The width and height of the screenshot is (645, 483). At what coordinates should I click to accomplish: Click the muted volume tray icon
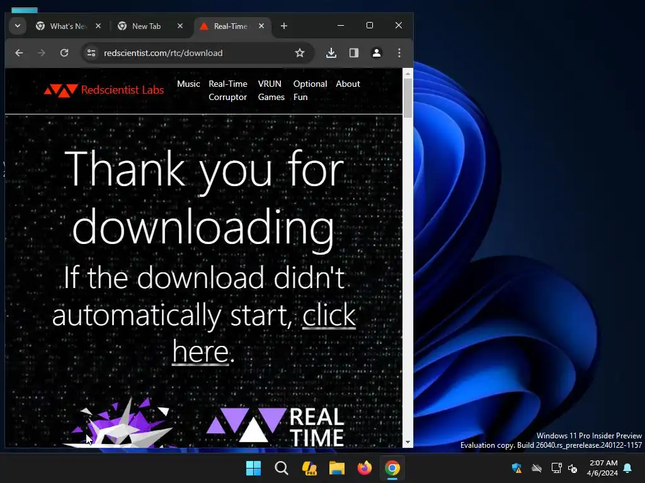pos(572,468)
